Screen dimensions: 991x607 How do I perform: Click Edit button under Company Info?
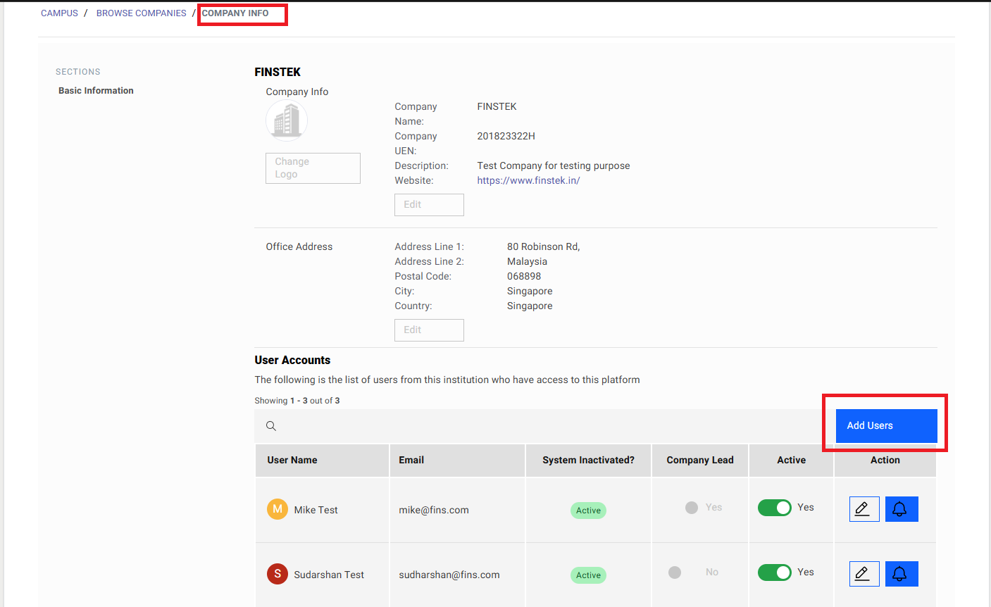click(x=429, y=205)
